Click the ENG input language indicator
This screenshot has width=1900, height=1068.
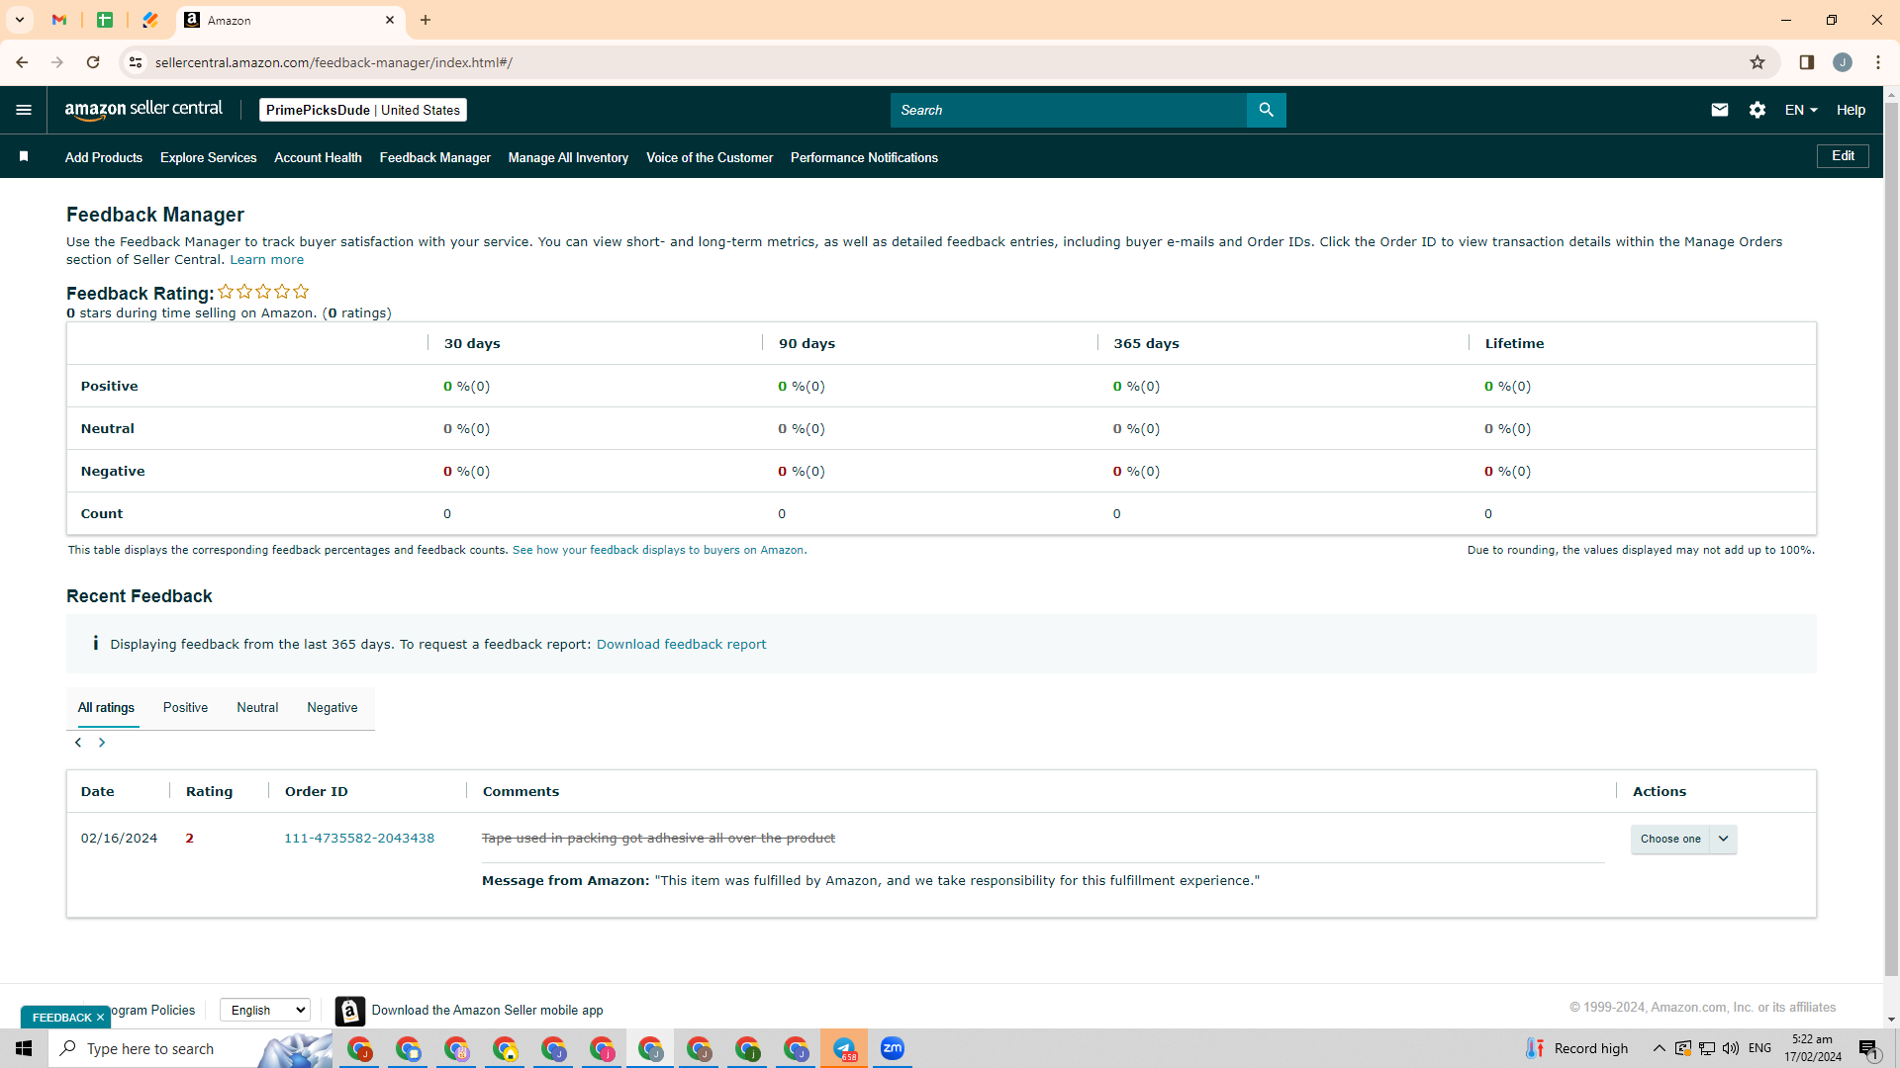click(1759, 1048)
